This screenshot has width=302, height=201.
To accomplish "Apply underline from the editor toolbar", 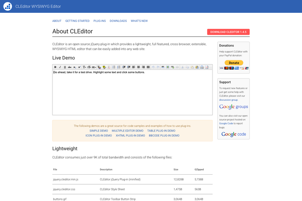I will pyautogui.click(x=65, y=67).
